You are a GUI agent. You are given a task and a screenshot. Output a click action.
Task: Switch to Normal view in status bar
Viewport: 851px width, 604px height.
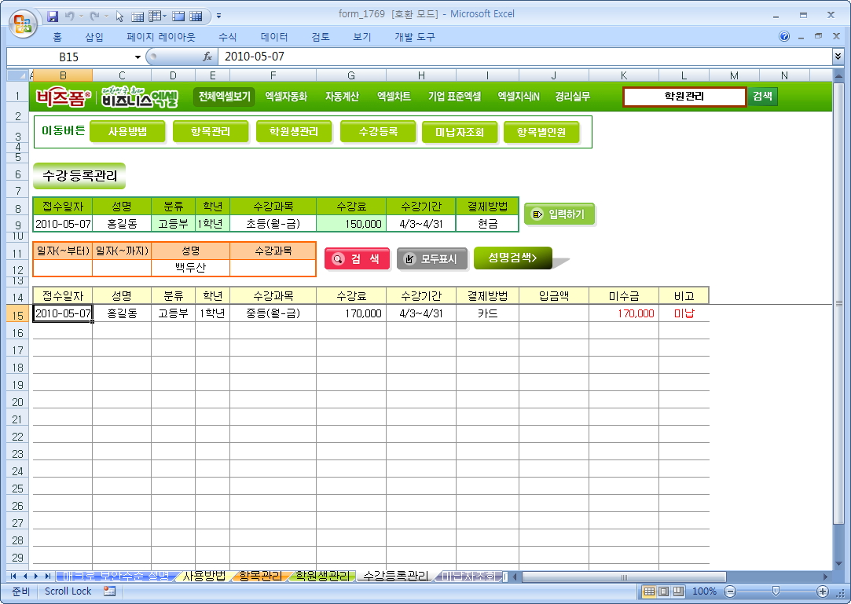(x=649, y=591)
